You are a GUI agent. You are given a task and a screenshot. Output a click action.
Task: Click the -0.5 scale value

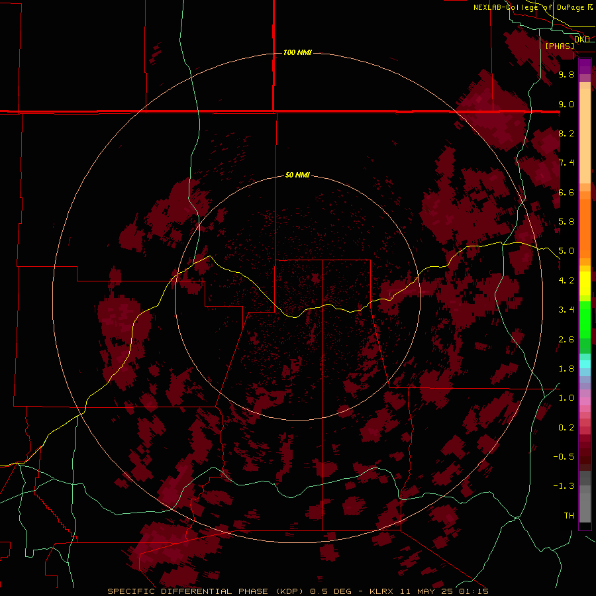(564, 457)
